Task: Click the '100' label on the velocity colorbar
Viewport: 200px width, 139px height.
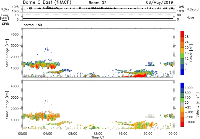Action: pos(188,98)
